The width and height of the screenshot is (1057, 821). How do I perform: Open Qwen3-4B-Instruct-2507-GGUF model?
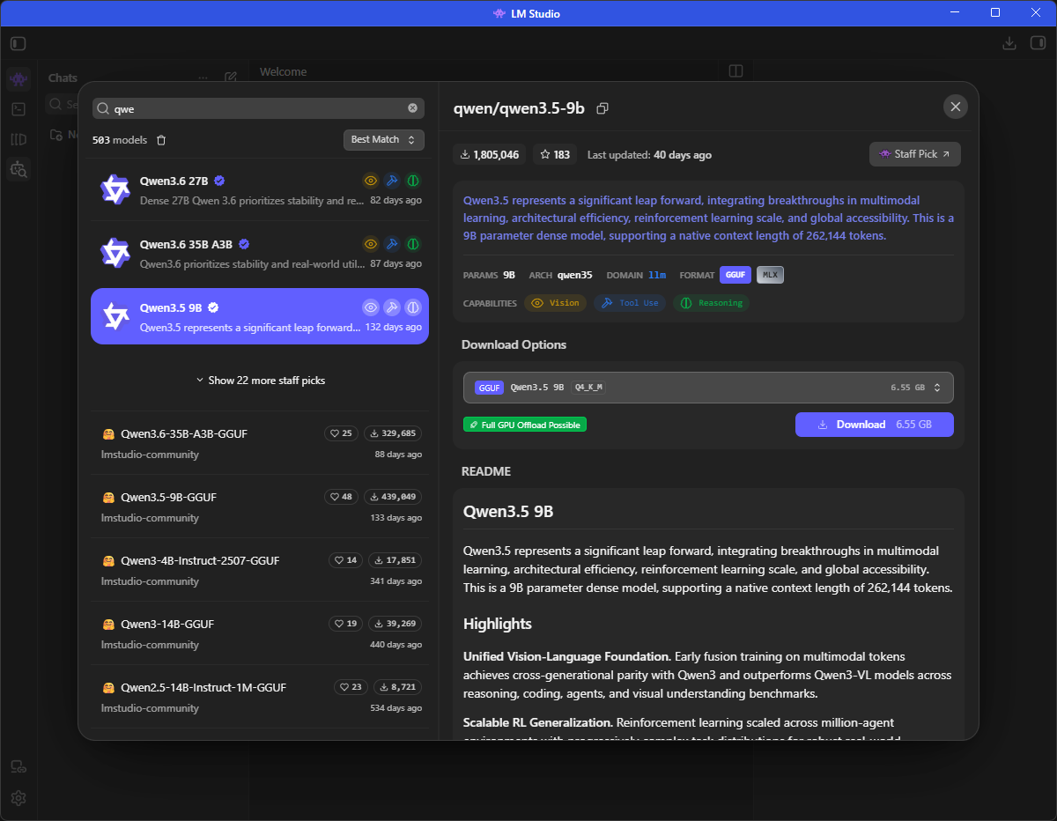261,570
